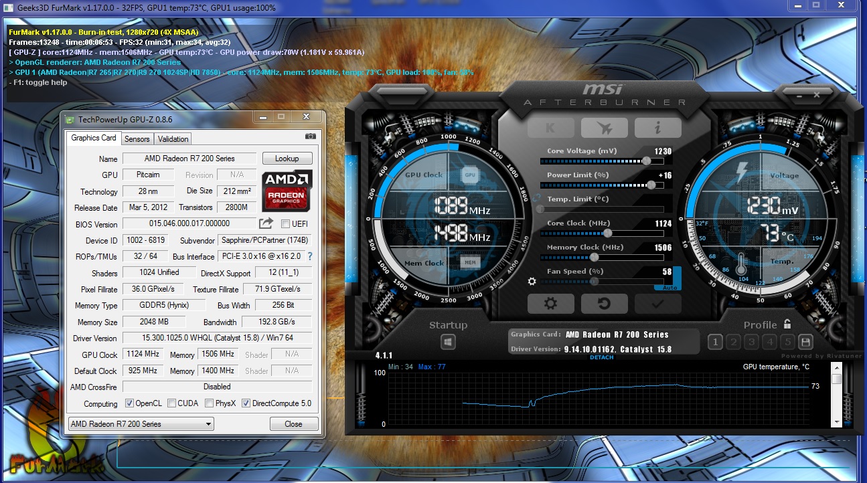
Task: Uncheck the OpenCL checkbox
Action: pyautogui.click(x=130, y=403)
